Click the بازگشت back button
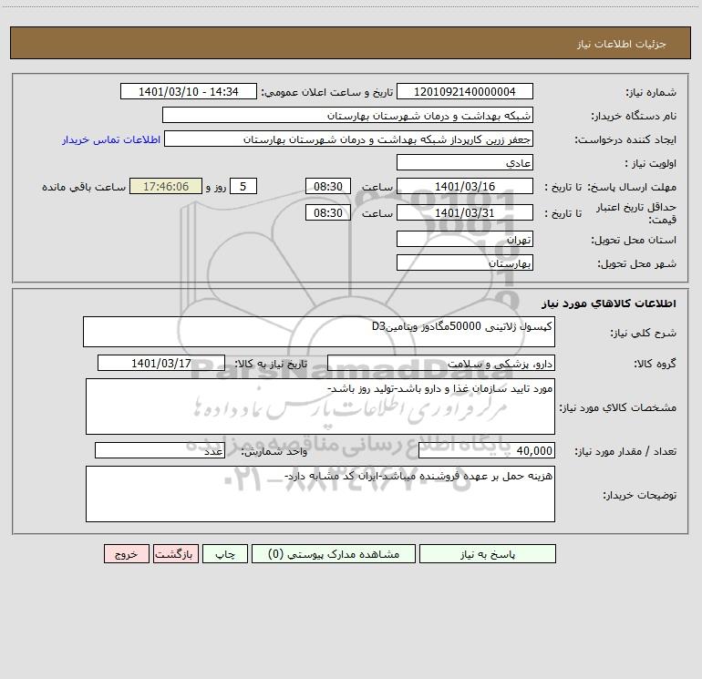The width and height of the screenshot is (702, 679). coord(175,554)
